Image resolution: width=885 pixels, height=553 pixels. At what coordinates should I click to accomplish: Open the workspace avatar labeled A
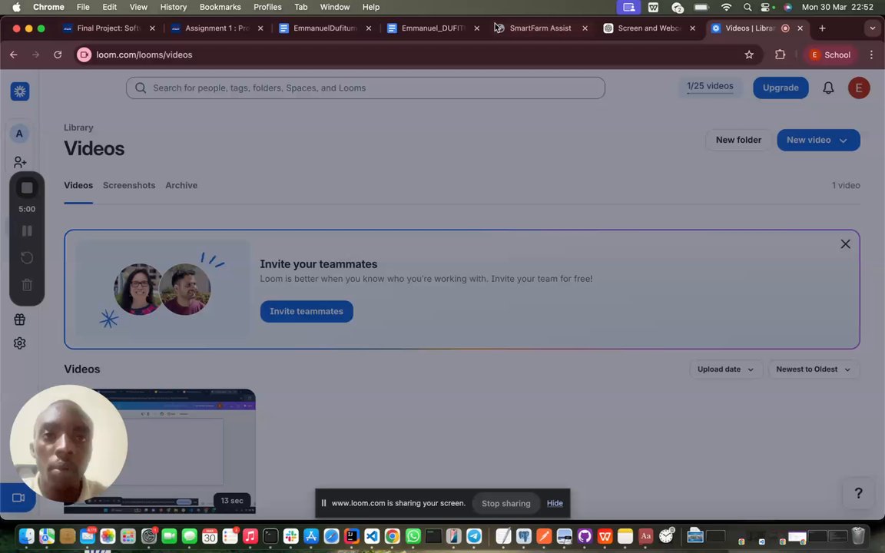[19, 134]
